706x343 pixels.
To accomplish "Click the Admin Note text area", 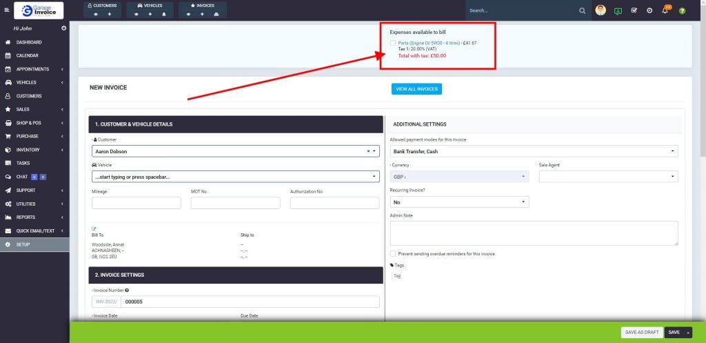I will click(x=534, y=233).
